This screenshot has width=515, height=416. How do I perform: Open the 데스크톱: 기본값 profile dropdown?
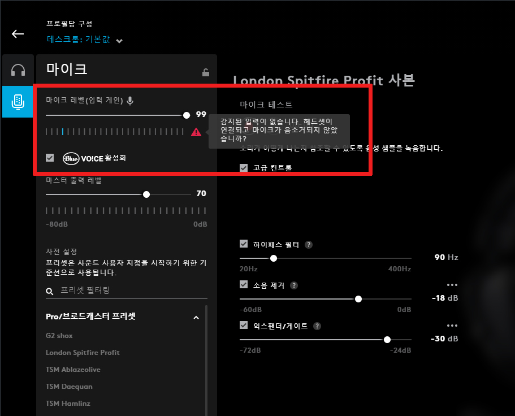coord(85,40)
